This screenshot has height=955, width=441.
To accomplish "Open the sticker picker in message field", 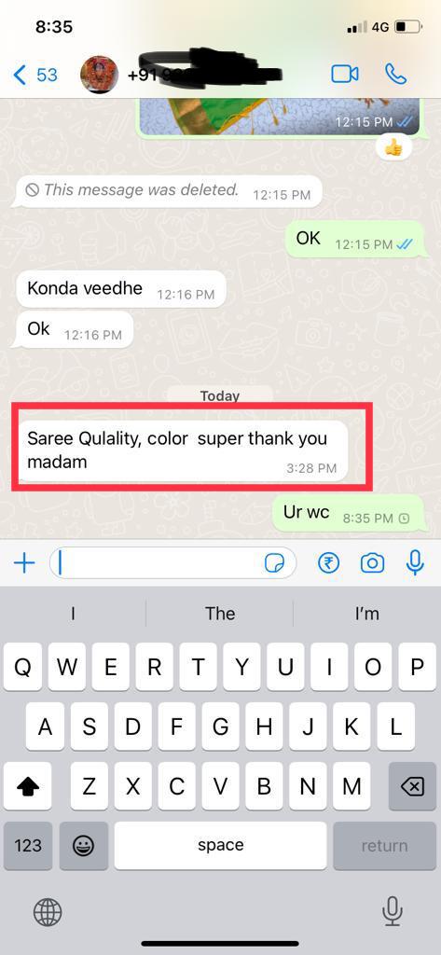I will (274, 564).
